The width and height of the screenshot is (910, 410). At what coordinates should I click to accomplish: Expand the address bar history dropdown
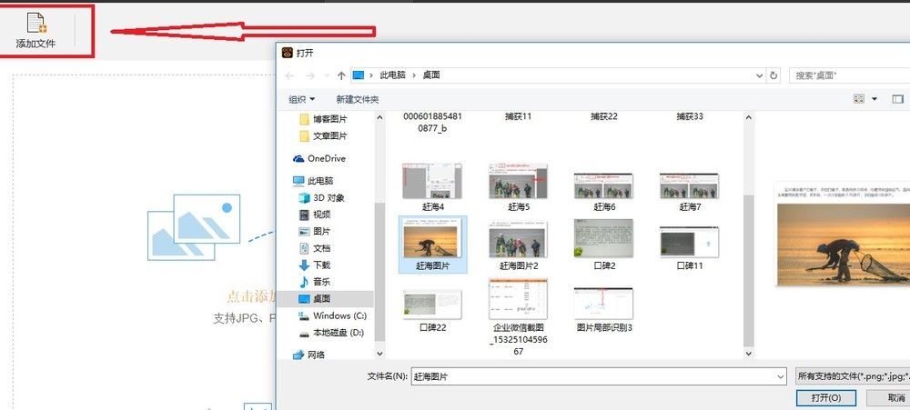(760, 75)
